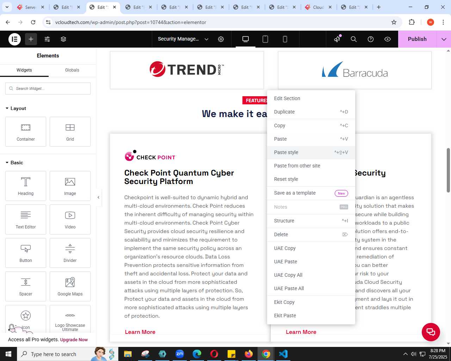Click the page vertical scrollbar thumb
Viewport: 451px width, 361px height.
[x=448, y=170]
